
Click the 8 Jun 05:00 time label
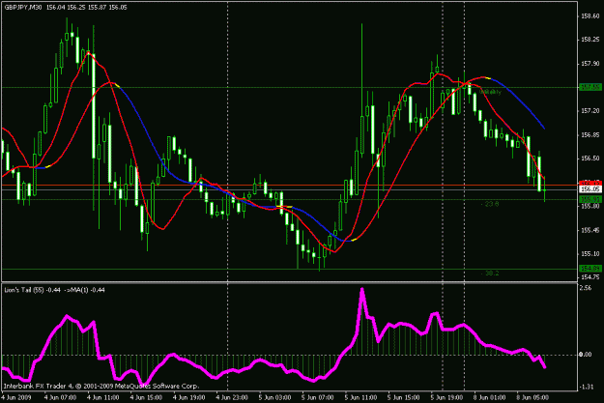[x=532, y=397]
